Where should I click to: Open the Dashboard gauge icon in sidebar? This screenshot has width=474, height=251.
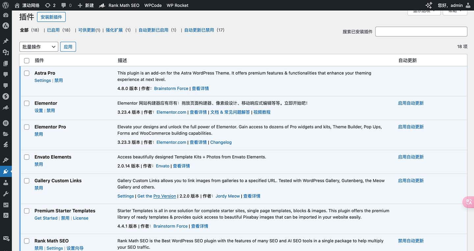[x=6, y=15]
